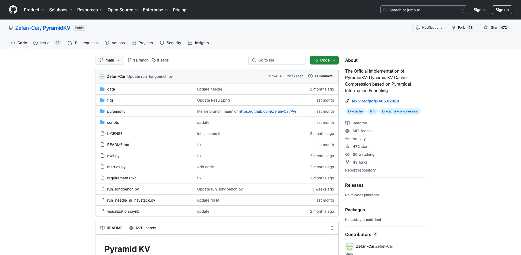This screenshot has height=255, width=521.
Task: Click the commit history clock icon
Action: click(310, 76)
